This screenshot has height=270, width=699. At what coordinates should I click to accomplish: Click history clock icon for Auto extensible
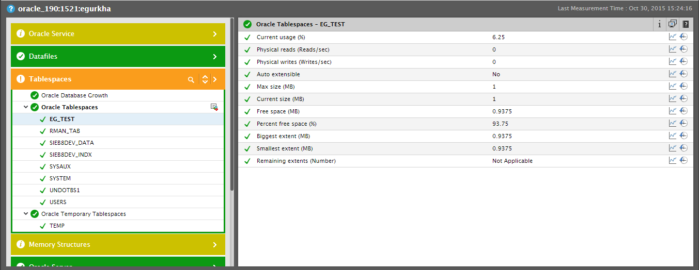click(x=684, y=74)
